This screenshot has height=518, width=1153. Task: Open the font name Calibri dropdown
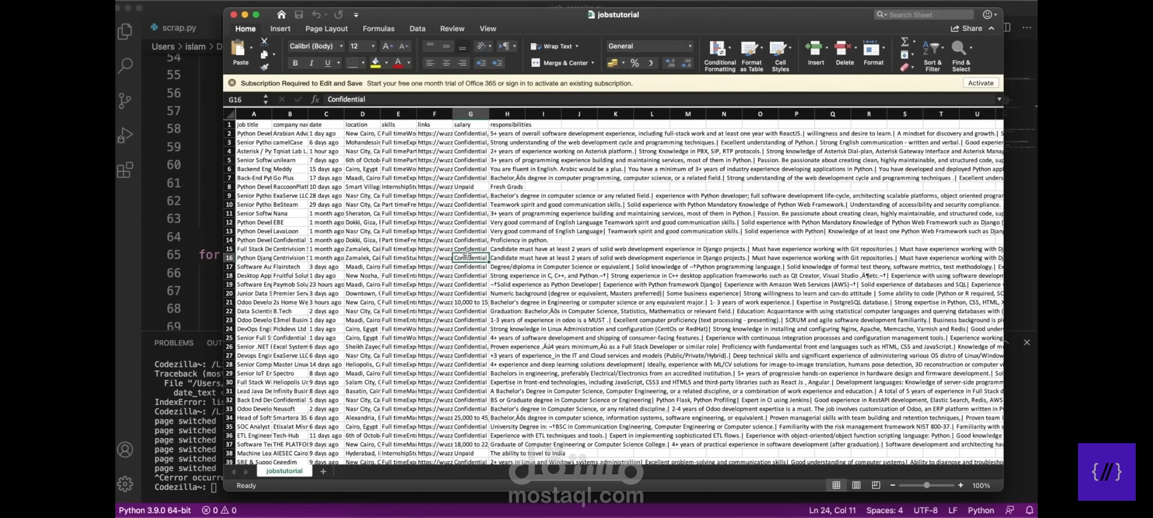point(342,46)
